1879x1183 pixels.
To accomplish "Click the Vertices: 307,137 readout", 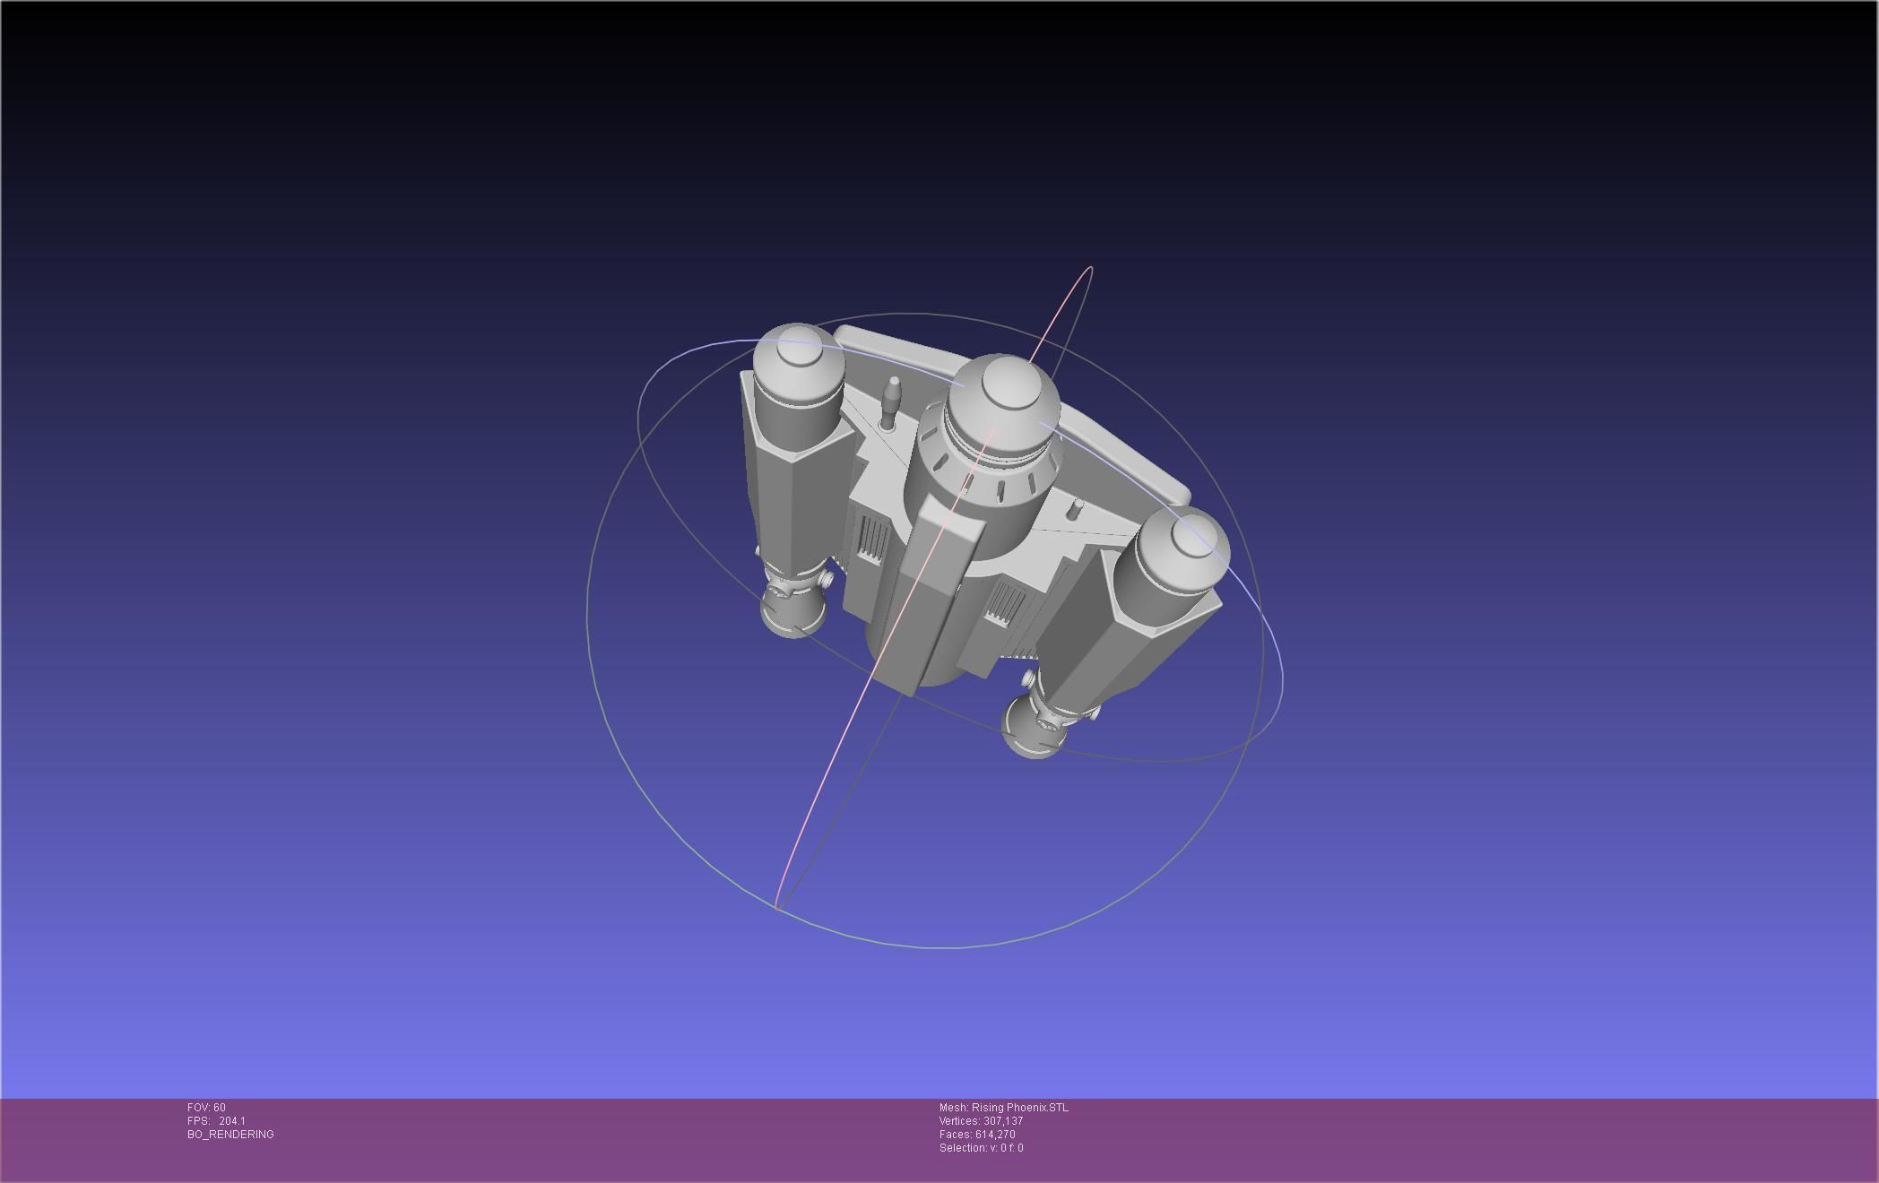I will coord(982,1121).
